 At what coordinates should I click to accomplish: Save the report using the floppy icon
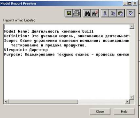pyautogui.click(x=69, y=13)
